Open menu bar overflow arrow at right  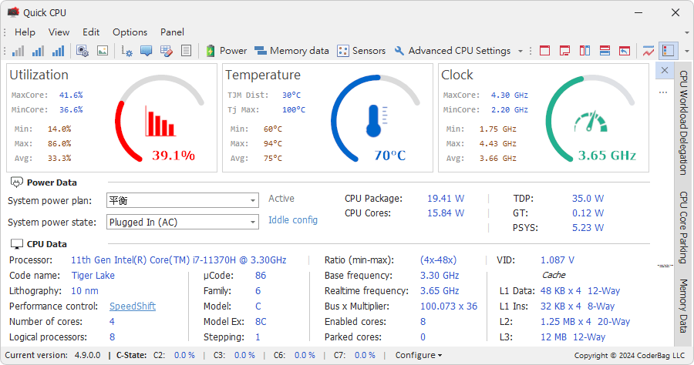click(687, 32)
